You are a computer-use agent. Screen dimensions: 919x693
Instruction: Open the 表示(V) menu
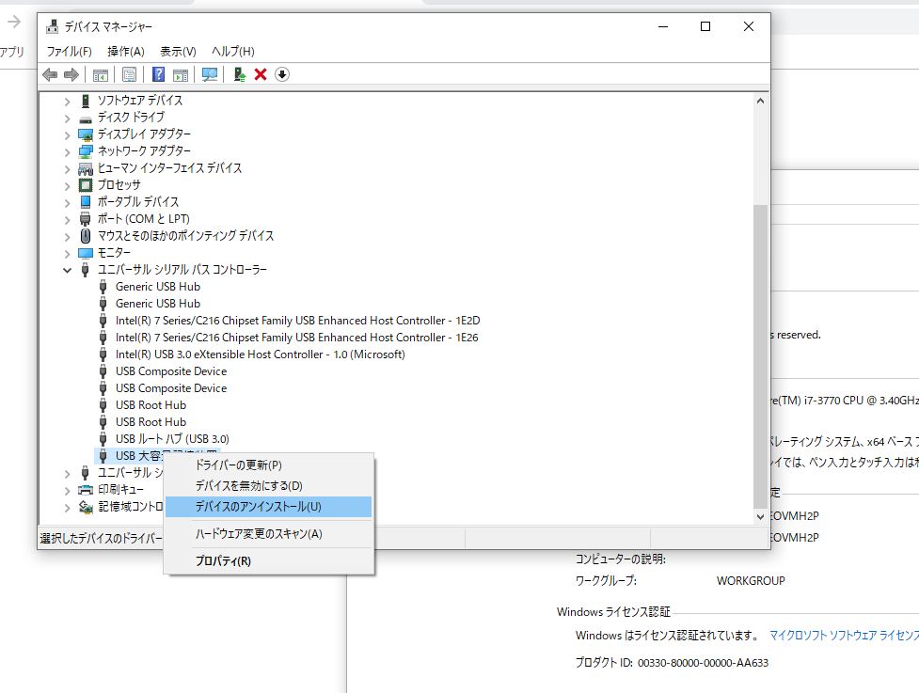coord(177,51)
